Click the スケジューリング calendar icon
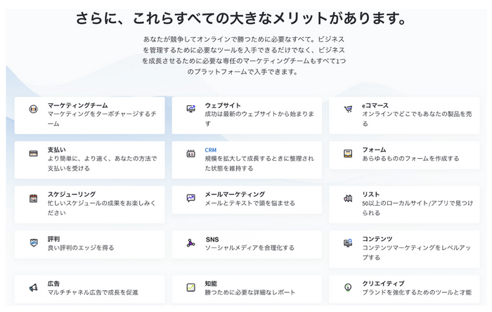Screen dimensions: 492x312 coord(33,198)
